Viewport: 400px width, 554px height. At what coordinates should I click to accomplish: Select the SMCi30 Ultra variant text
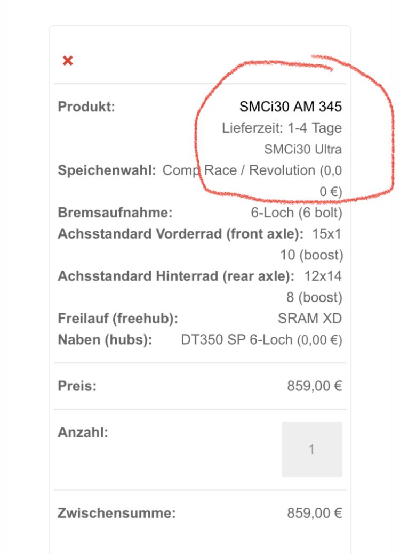click(x=303, y=150)
